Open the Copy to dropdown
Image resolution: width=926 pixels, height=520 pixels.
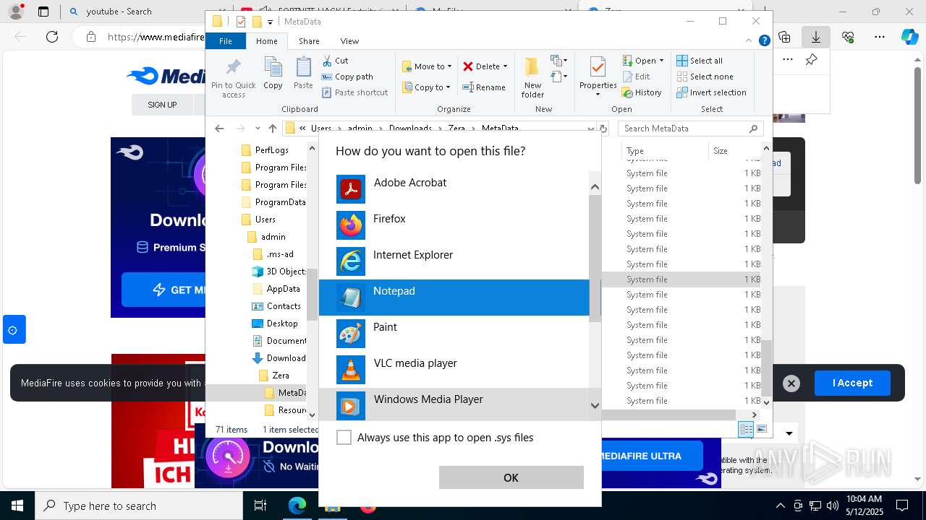click(426, 87)
